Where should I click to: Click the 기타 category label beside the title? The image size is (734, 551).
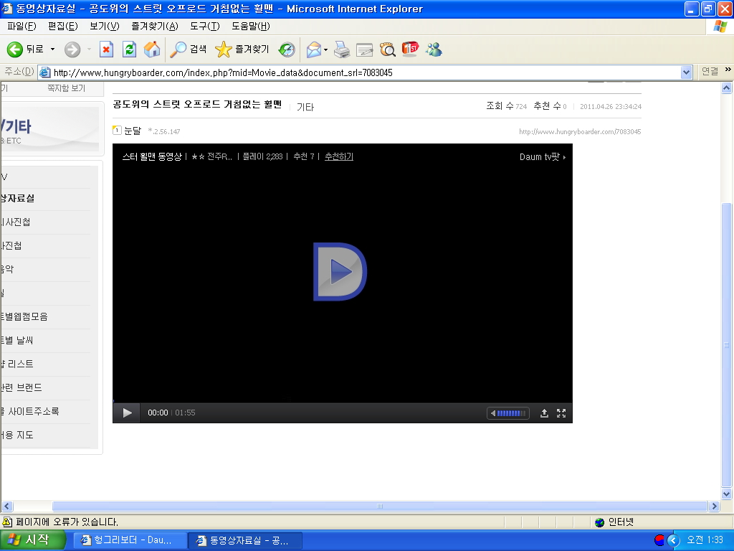coord(305,108)
